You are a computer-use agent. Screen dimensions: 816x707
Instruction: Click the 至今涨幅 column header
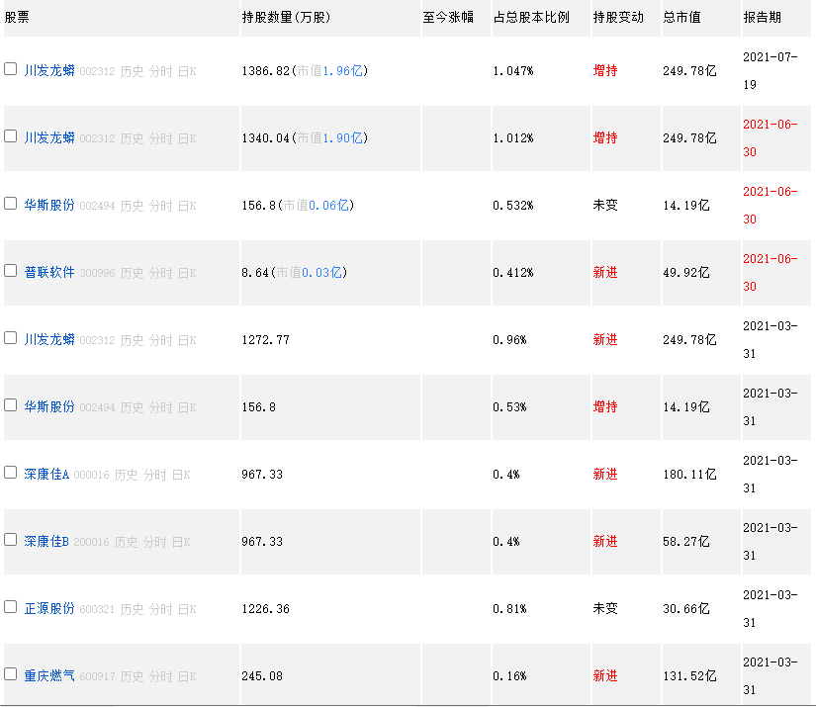pyautogui.click(x=448, y=17)
